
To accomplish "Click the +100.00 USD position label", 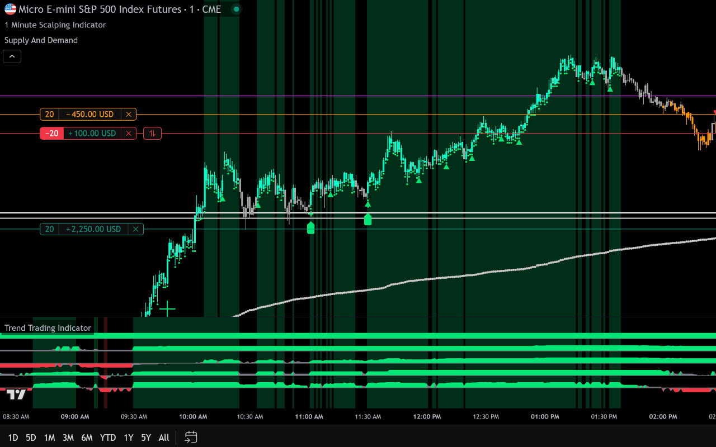I will [x=92, y=134].
